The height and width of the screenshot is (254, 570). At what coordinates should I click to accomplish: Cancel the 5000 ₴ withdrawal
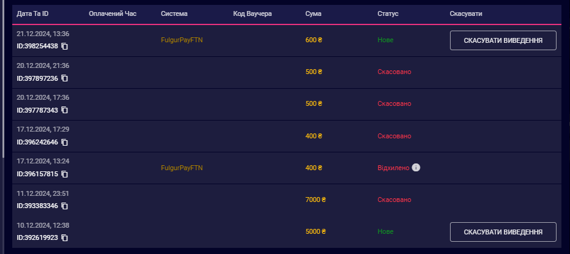(x=503, y=232)
